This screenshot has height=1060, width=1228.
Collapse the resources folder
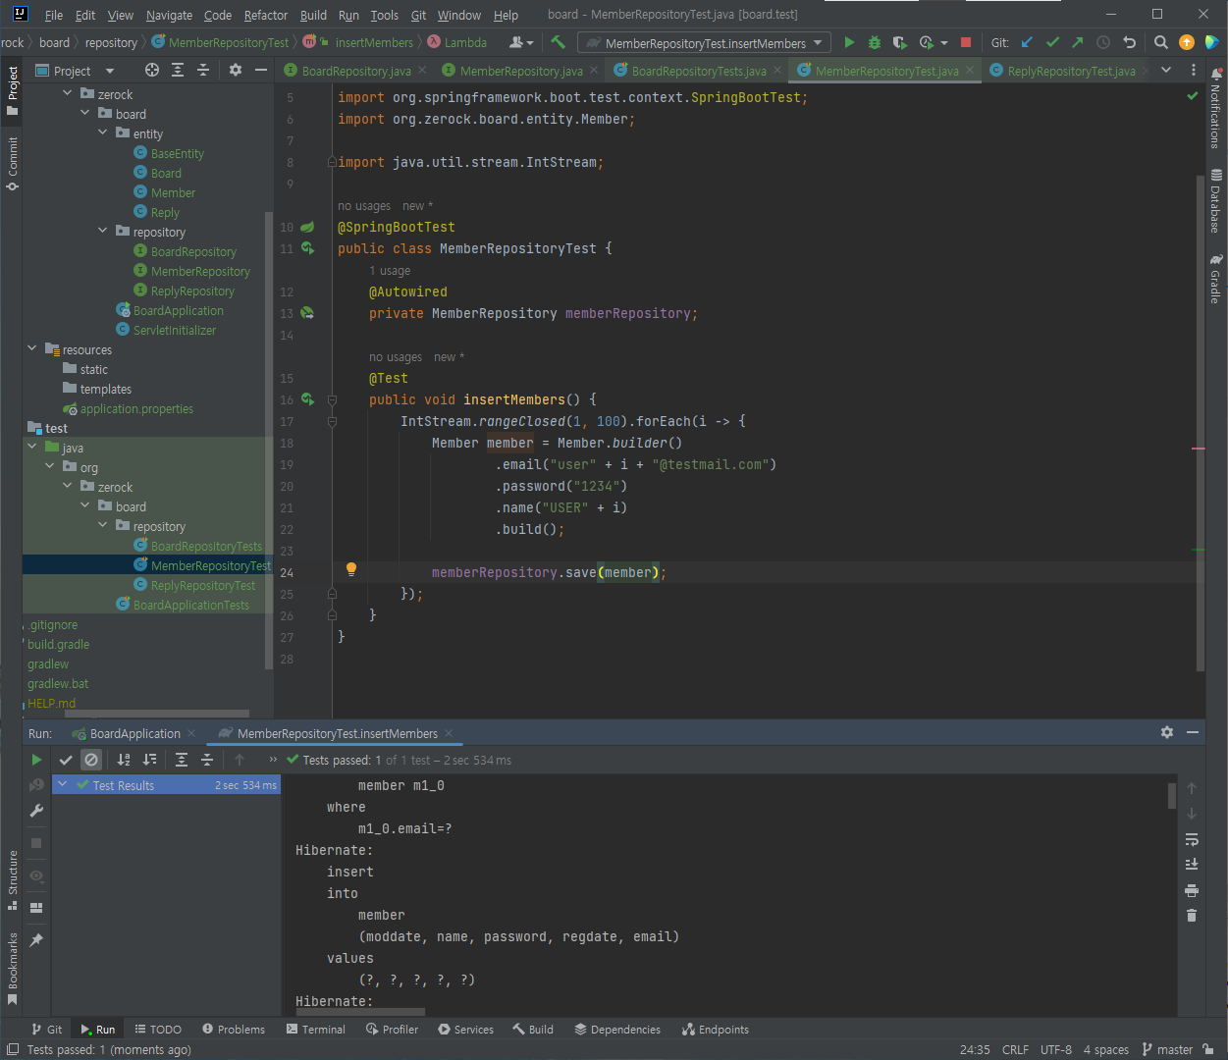point(32,348)
